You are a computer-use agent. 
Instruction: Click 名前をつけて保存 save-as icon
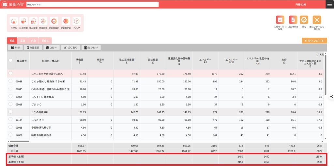pyautogui.click(x=280, y=20)
